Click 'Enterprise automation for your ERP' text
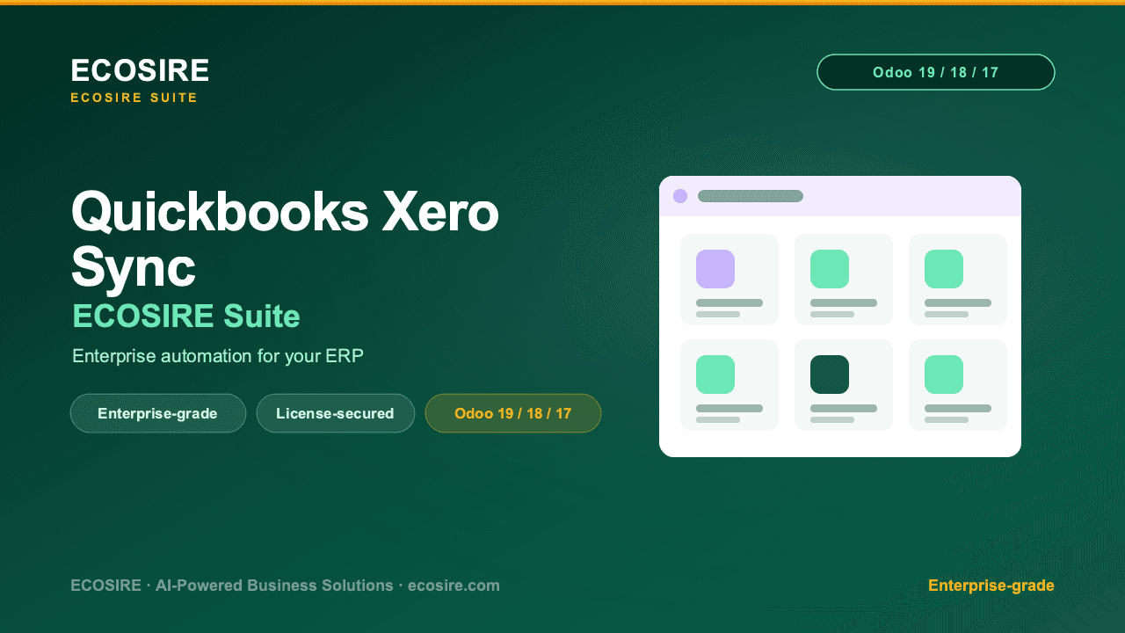1125x633 pixels. (218, 356)
